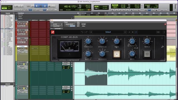Click the Rewind transport button
Image resolution: width=178 pixels, height=100 pixels.
pyautogui.click(x=120, y=10)
